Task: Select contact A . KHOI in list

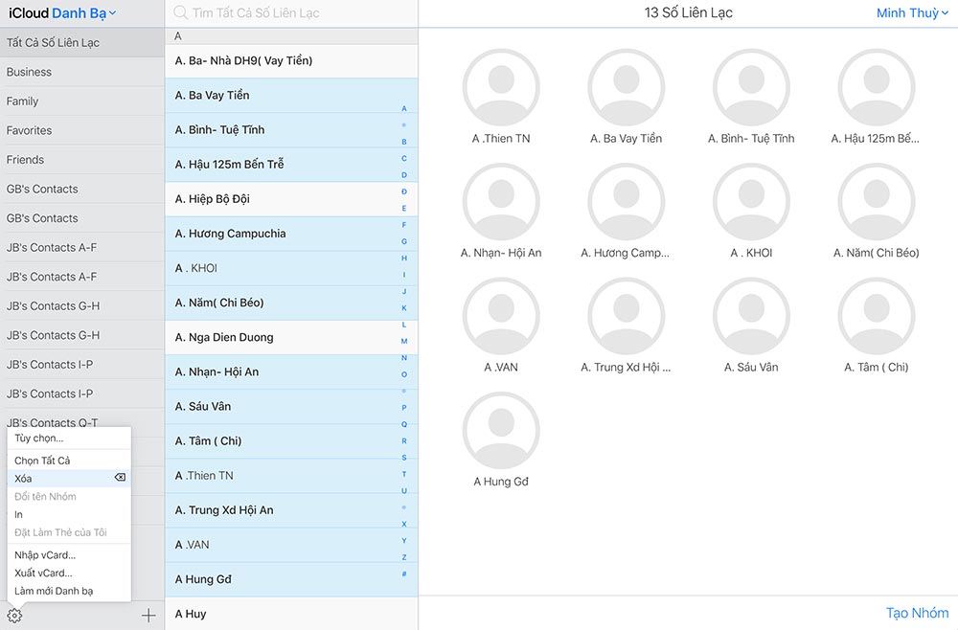Action: (291, 268)
